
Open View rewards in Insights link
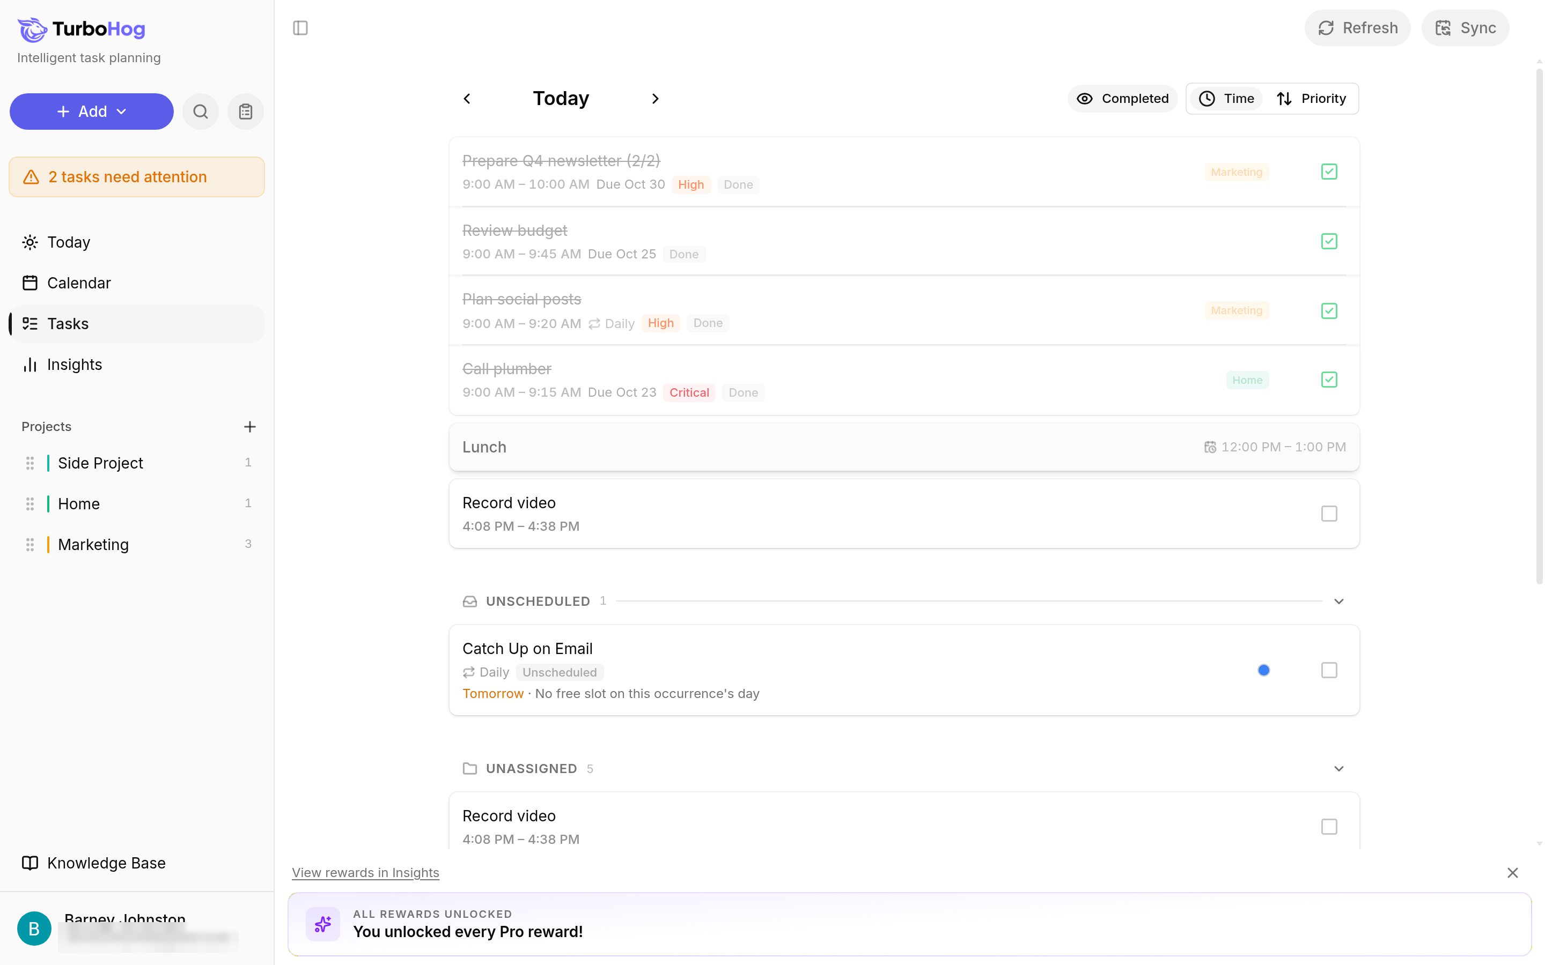tap(365, 872)
